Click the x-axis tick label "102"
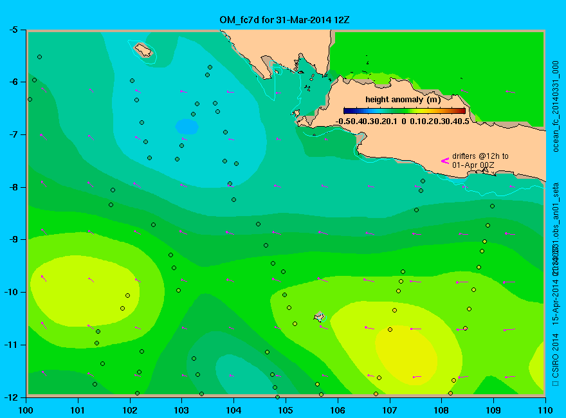This screenshot has height=418, width=566. click(x=129, y=410)
